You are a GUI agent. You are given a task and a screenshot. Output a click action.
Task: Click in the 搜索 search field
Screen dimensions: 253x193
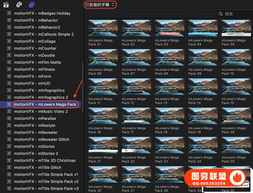pyautogui.click(x=236, y=14)
